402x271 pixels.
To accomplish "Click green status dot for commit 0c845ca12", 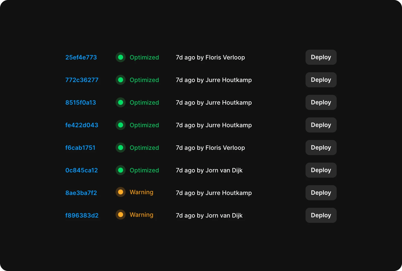I will pos(121,170).
